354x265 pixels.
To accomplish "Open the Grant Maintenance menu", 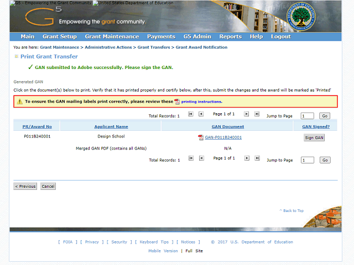I will coord(112,36).
